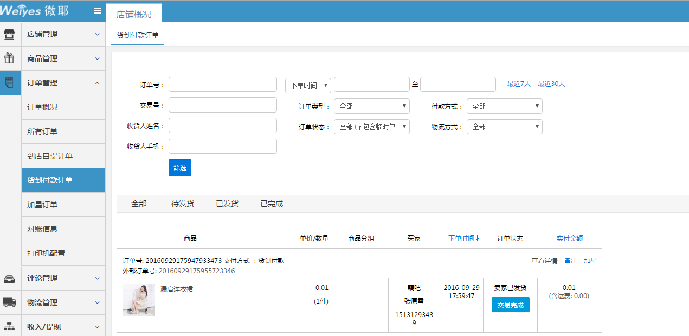
Task: Click the truck icon beside 物流管理
Action: click(x=9, y=302)
